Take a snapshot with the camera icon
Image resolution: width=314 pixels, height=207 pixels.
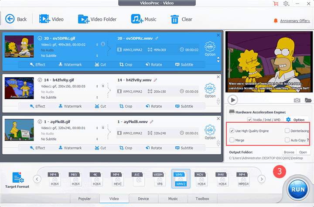(297, 100)
